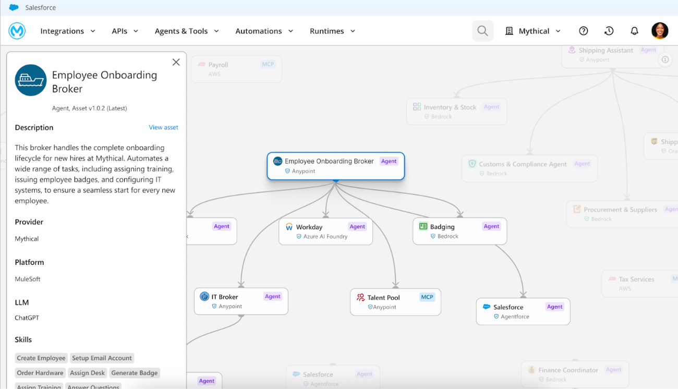Open the notifications bell icon
Screen dimensions: 678x389
[x=634, y=31]
